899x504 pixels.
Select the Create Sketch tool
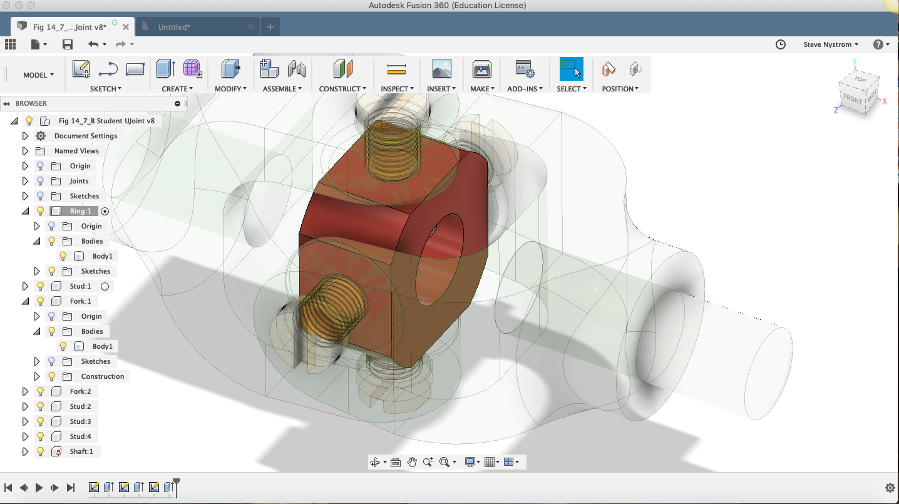pyautogui.click(x=81, y=69)
